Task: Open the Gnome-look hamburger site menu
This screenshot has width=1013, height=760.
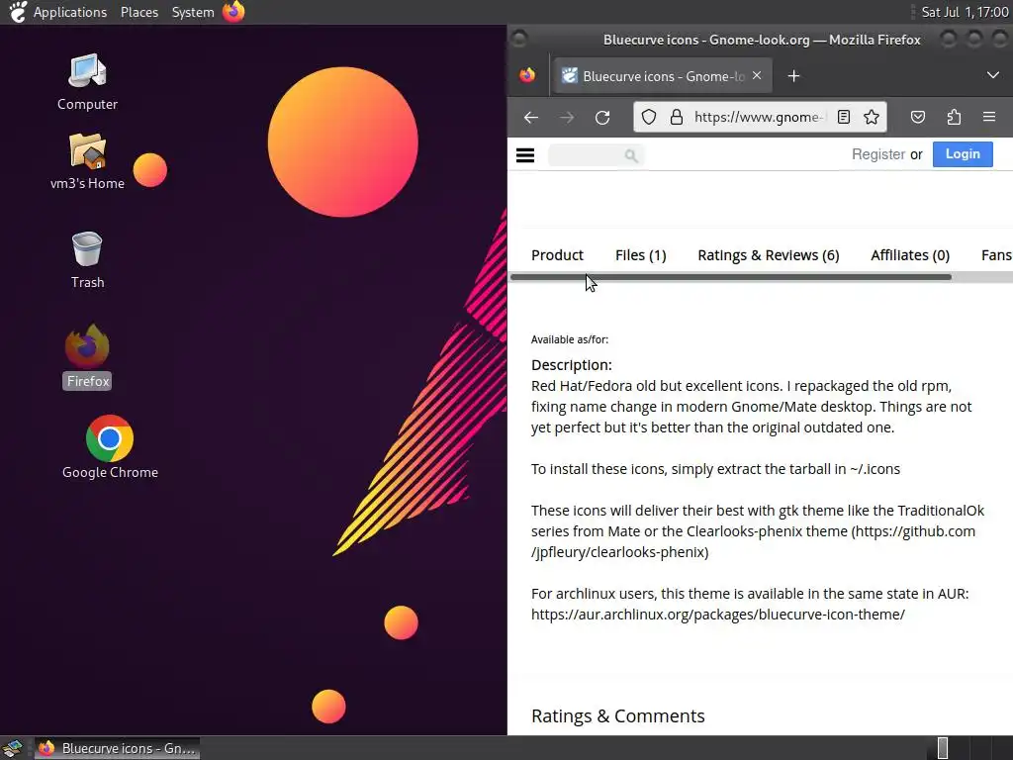Action: (x=525, y=155)
